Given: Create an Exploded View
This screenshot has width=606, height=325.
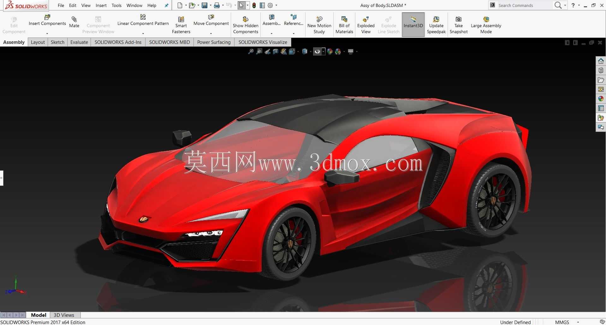Looking at the screenshot, I should [366, 25].
